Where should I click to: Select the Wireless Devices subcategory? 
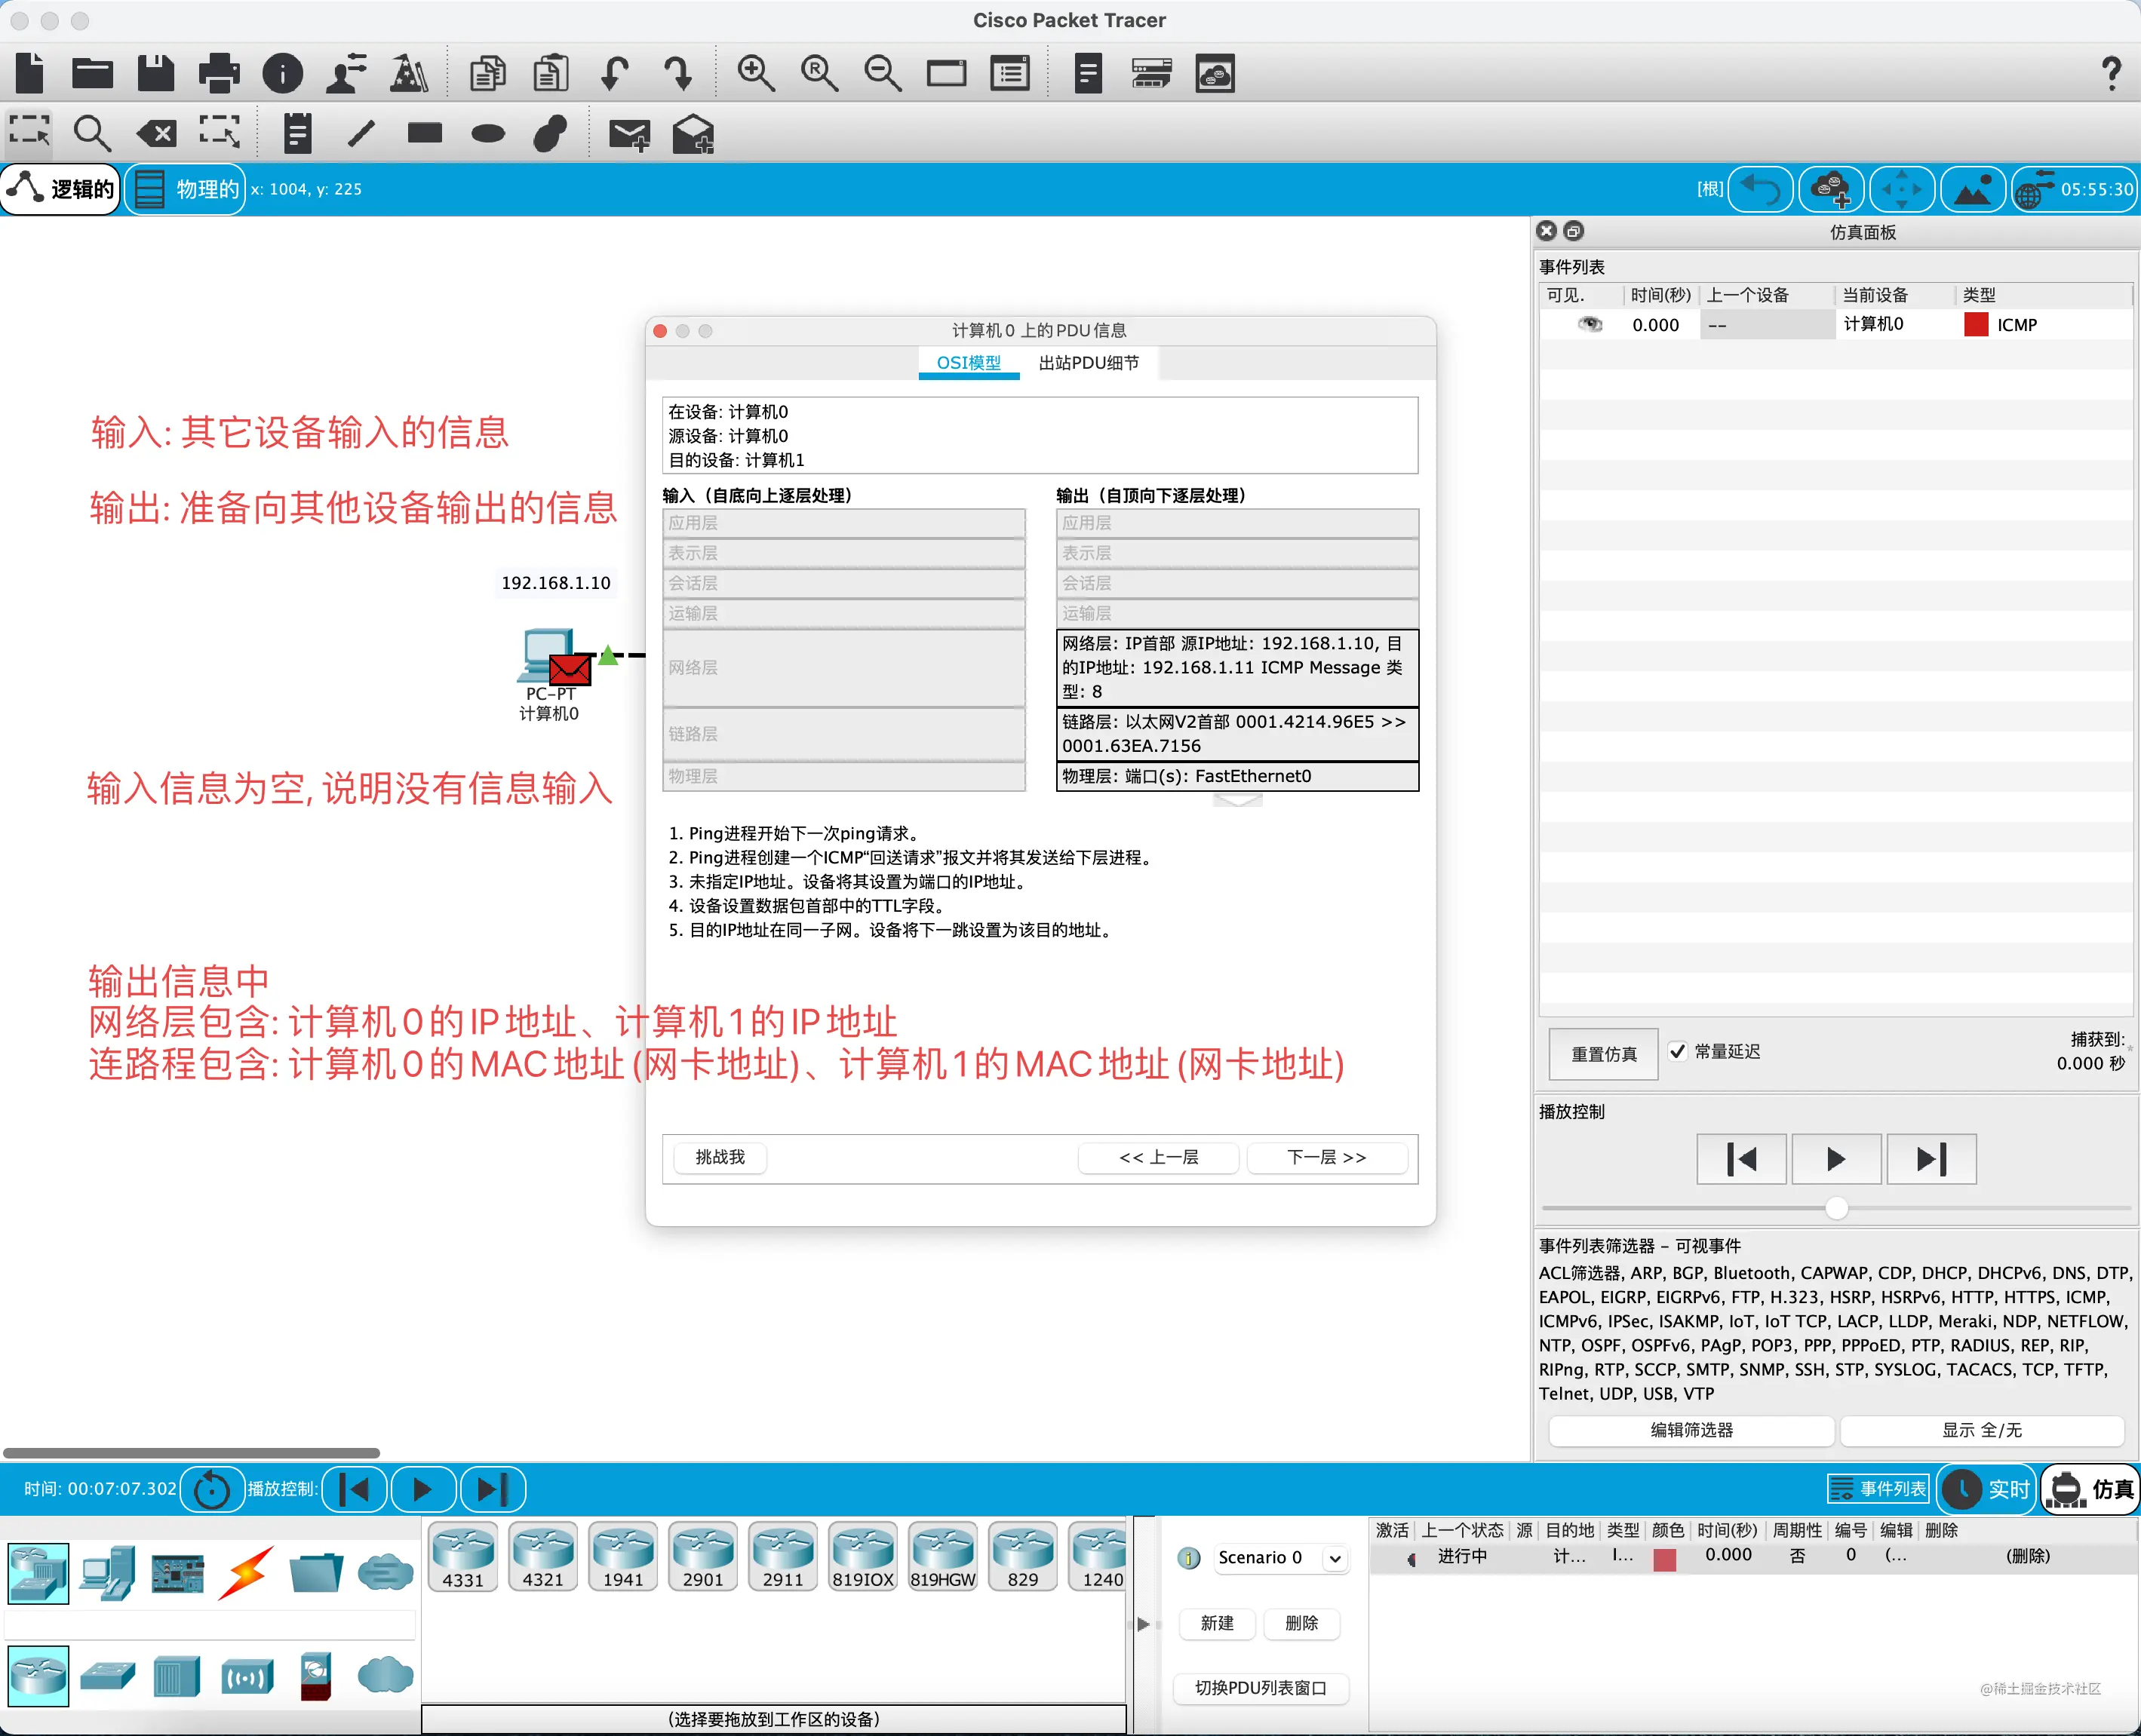click(246, 1675)
